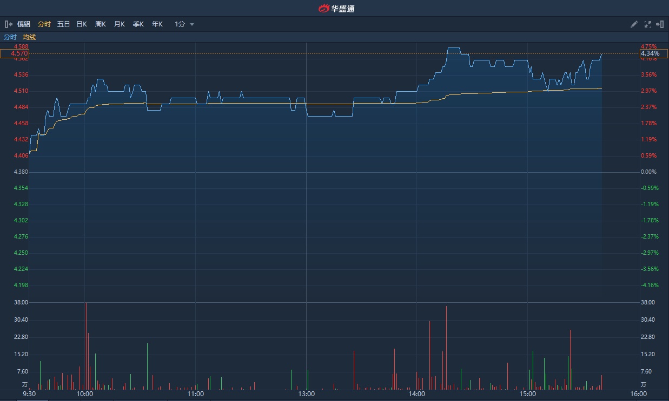The width and height of the screenshot is (669, 401).
Task: Select the 月K monthly chart tab
Action: click(120, 24)
